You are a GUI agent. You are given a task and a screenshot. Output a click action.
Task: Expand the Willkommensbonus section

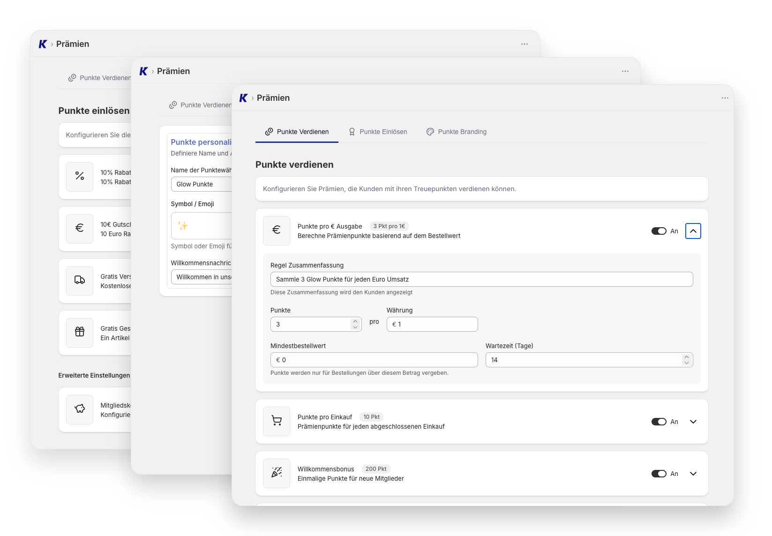click(693, 474)
